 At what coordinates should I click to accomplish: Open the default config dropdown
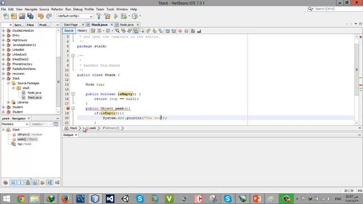75,16
